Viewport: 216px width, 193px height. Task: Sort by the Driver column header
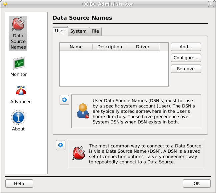pos(143,47)
